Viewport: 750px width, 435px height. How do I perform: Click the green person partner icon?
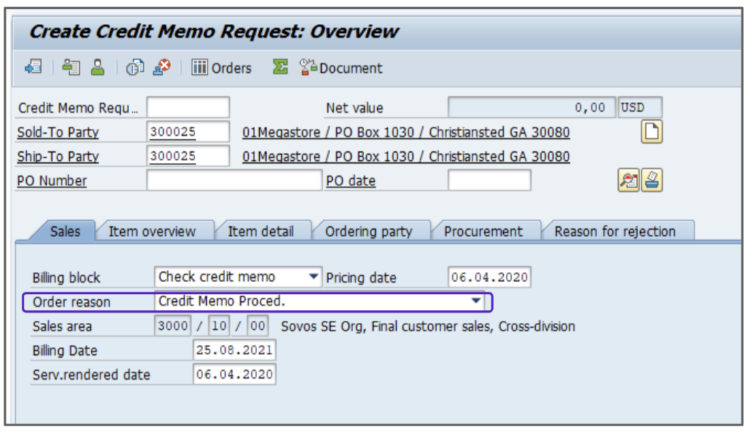(97, 68)
